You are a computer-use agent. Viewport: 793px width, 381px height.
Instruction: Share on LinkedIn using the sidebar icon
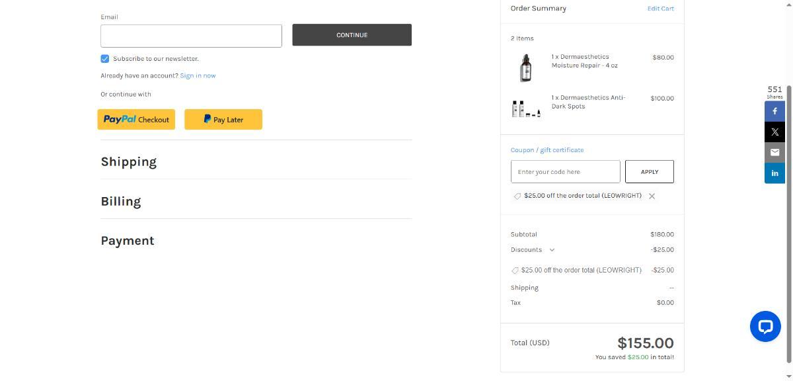pos(774,173)
